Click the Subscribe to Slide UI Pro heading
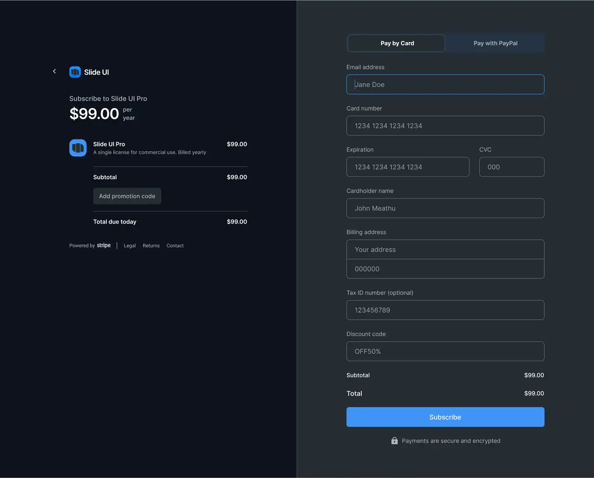 [x=108, y=99]
